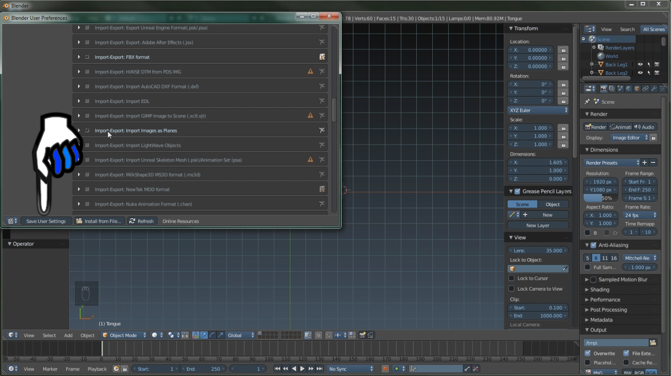Open the timeline Playback menu
The image size is (671, 376).
[x=97, y=369]
